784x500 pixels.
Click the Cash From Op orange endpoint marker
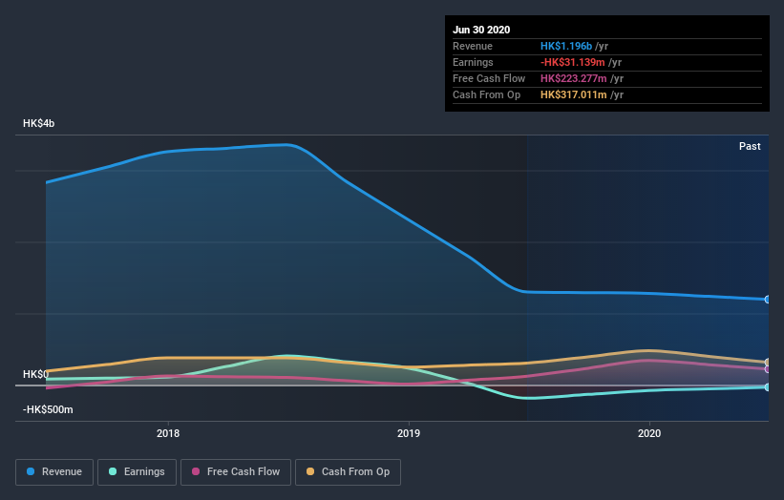tap(767, 363)
